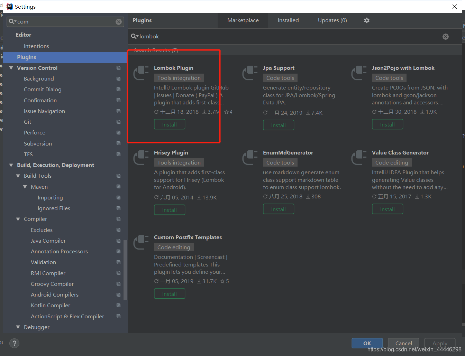Click the Jpa Support plugin icon
The image size is (465, 356).
click(x=250, y=73)
